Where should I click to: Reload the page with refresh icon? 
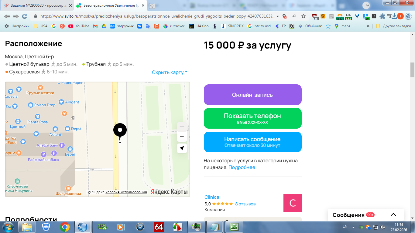[25, 16]
